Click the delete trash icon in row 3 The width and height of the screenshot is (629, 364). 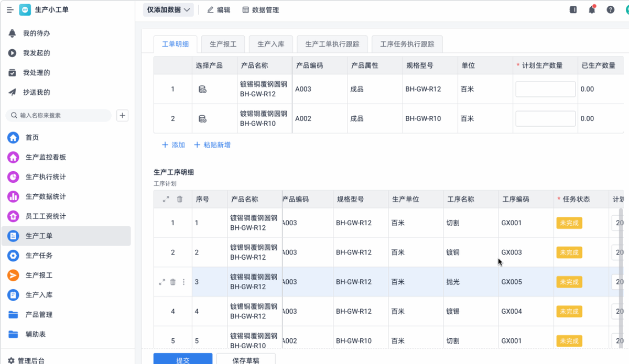(x=173, y=282)
